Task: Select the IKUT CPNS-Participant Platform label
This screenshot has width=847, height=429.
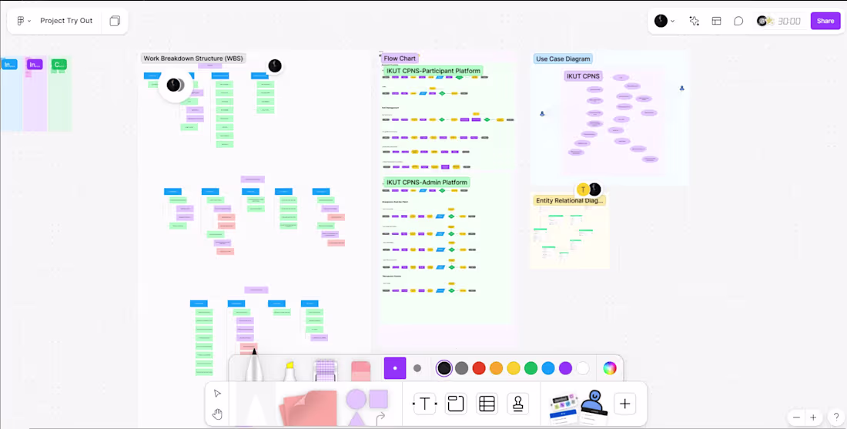Action: [434, 71]
